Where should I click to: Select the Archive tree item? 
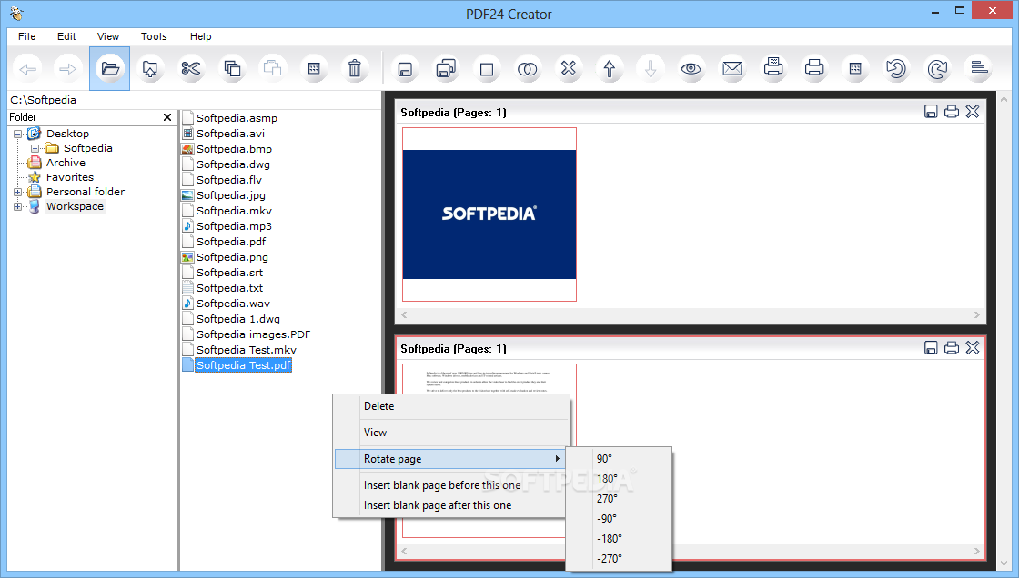pos(65,163)
